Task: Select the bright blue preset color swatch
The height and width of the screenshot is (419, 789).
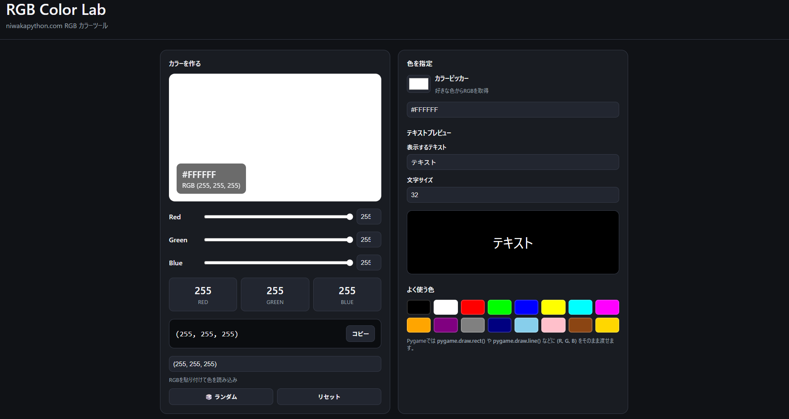Action: (x=526, y=307)
